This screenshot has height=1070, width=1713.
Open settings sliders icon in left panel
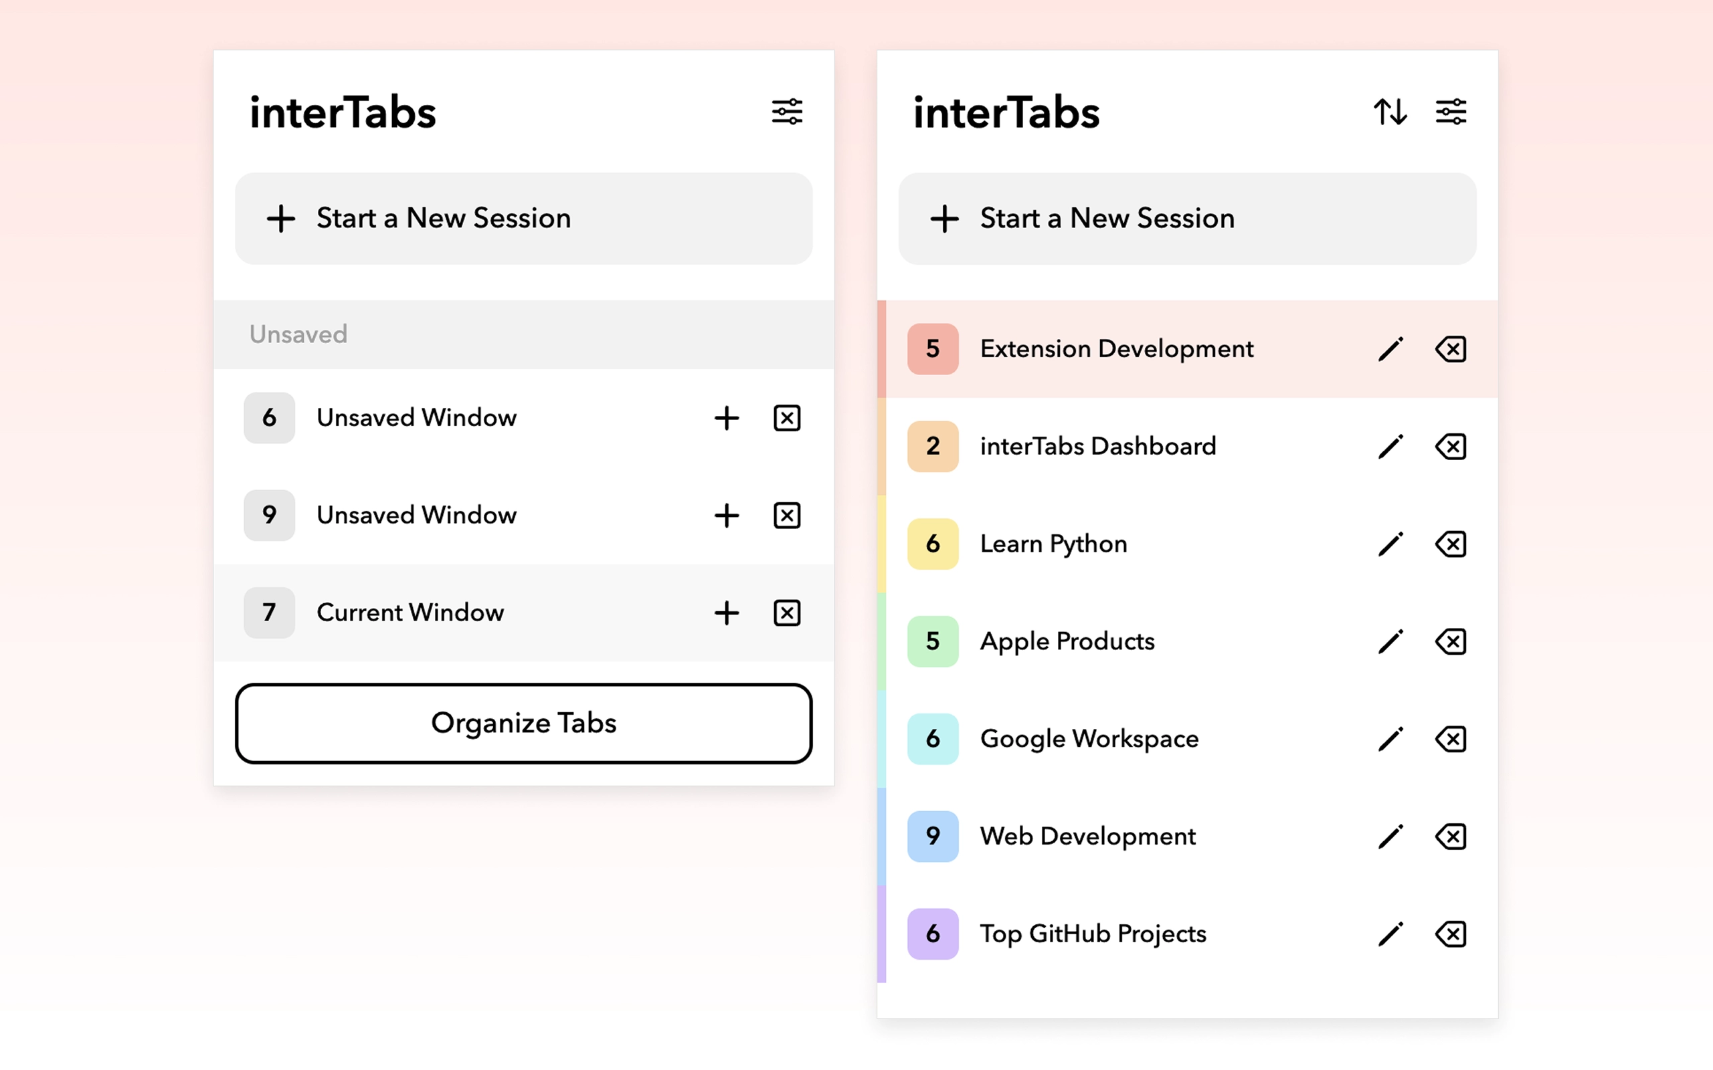click(786, 112)
